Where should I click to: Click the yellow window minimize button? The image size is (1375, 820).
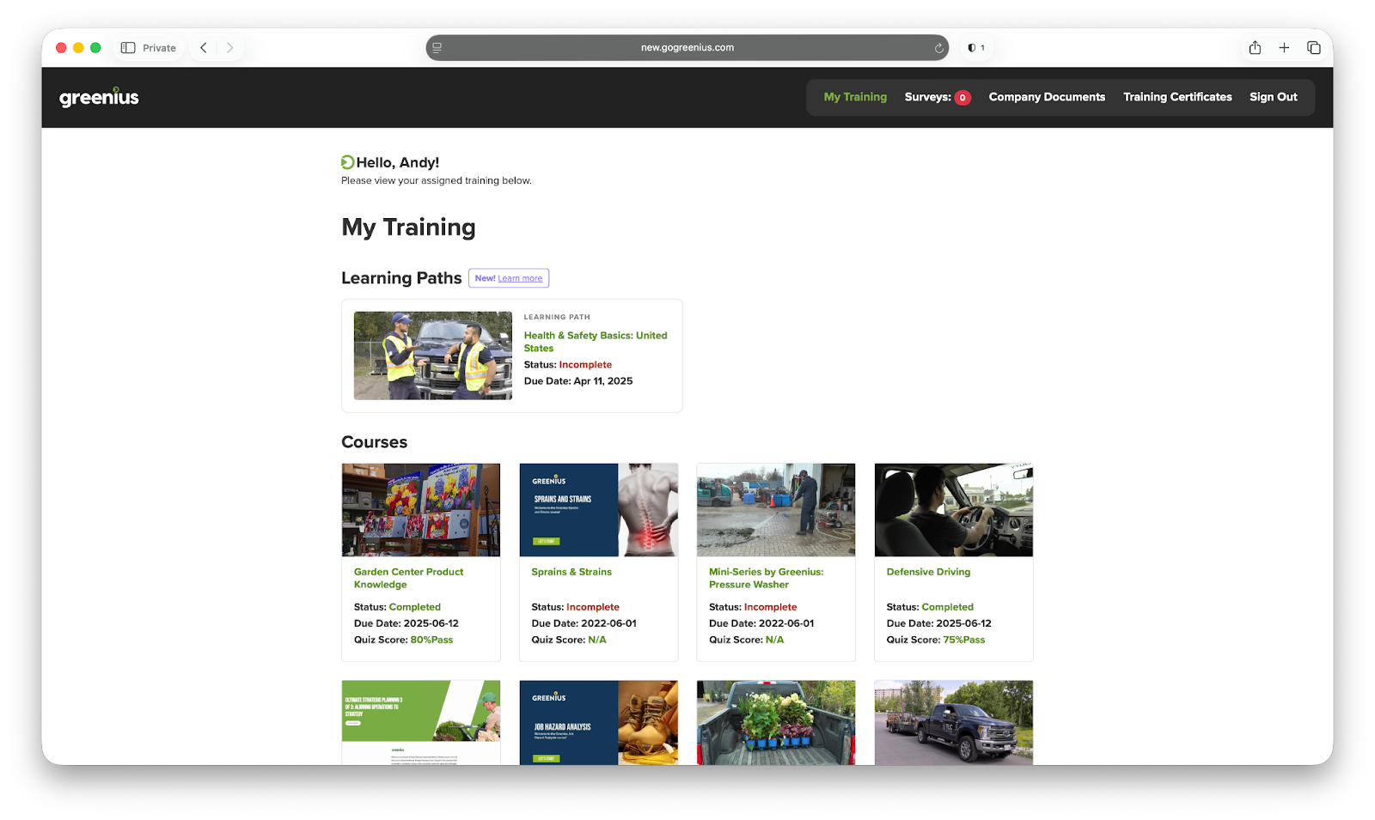coord(78,48)
